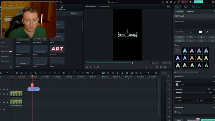Image resolution: width=215 pixels, height=121 pixels.
Task: Toggle italic text formatting button
Action: click(201, 37)
